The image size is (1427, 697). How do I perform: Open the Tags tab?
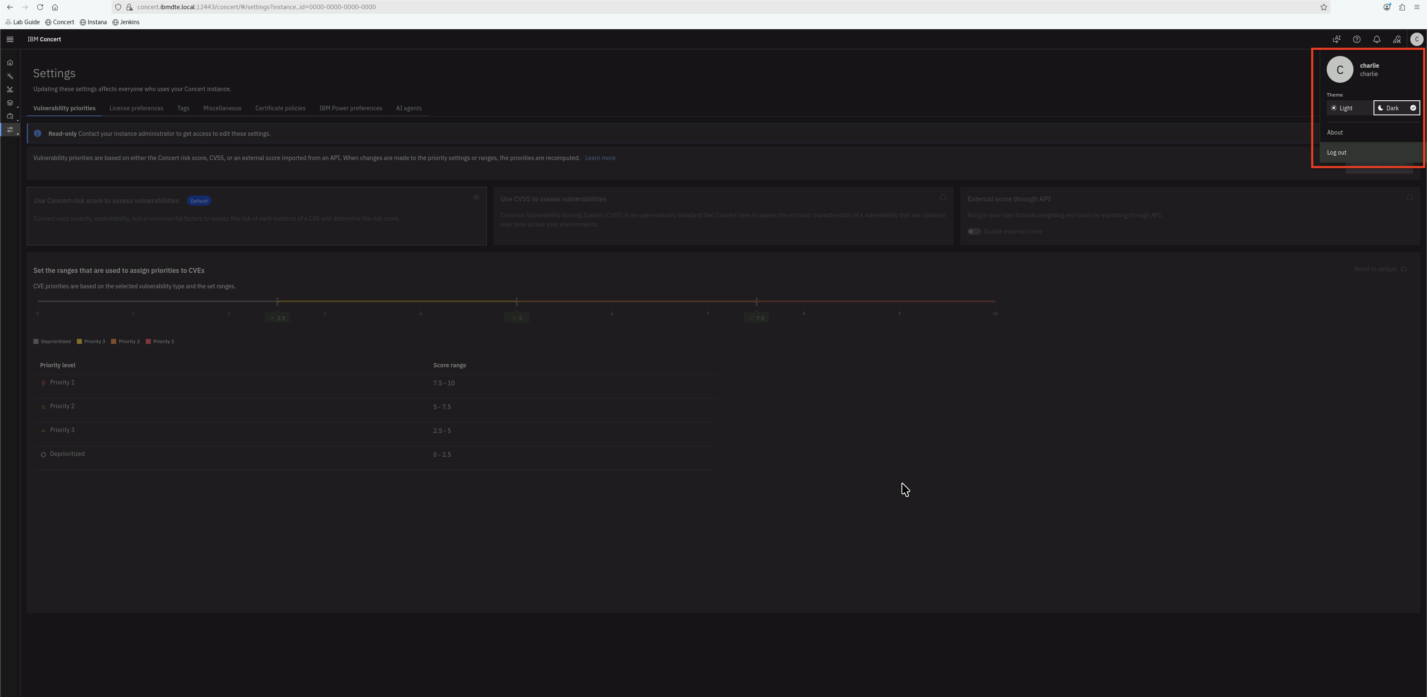183,108
